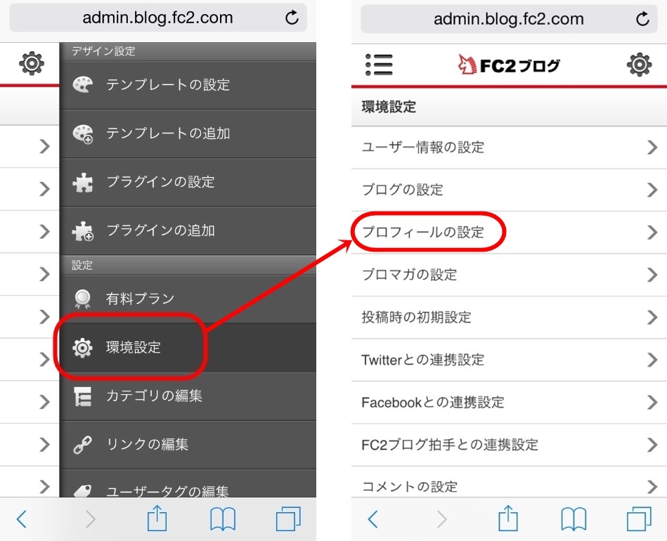This screenshot has height=541, width=667.
Task: Tap the right browser's address bar URL
Action: [x=509, y=19]
